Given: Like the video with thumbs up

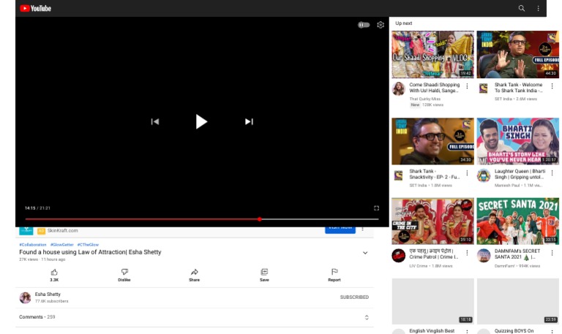Looking at the screenshot, I should pyautogui.click(x=54, y=272).
